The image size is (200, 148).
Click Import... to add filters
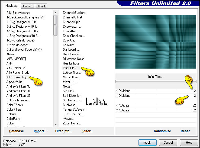pos(40,131)
